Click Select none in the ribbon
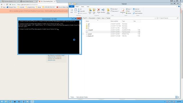The width and height of the screenshot is (183, 103). click(x=137, y=11)
